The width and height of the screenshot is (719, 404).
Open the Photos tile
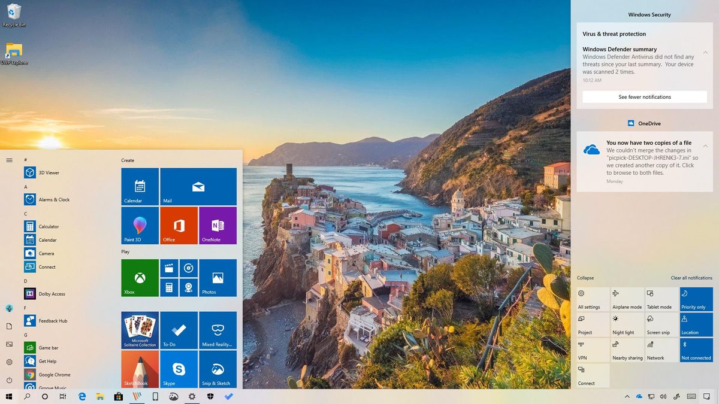pyautogui.click(x=217, y=278)
